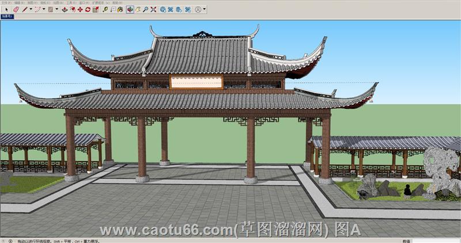Activate the Zoom magnifier tool
This screenshot has height=243, width=461.
[x=146, y=9]
